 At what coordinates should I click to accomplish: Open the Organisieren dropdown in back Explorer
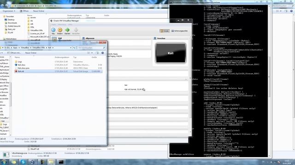(9, 11)
